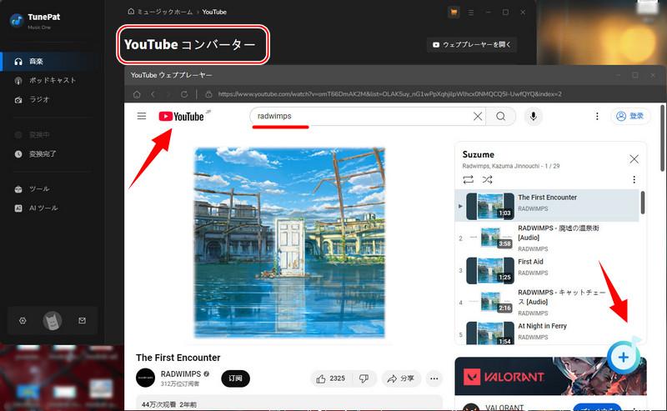The height and width of the screenshot is (411, 667).
Task: Open ポッドキャスト in the sidebar
Action: point(51,80)
